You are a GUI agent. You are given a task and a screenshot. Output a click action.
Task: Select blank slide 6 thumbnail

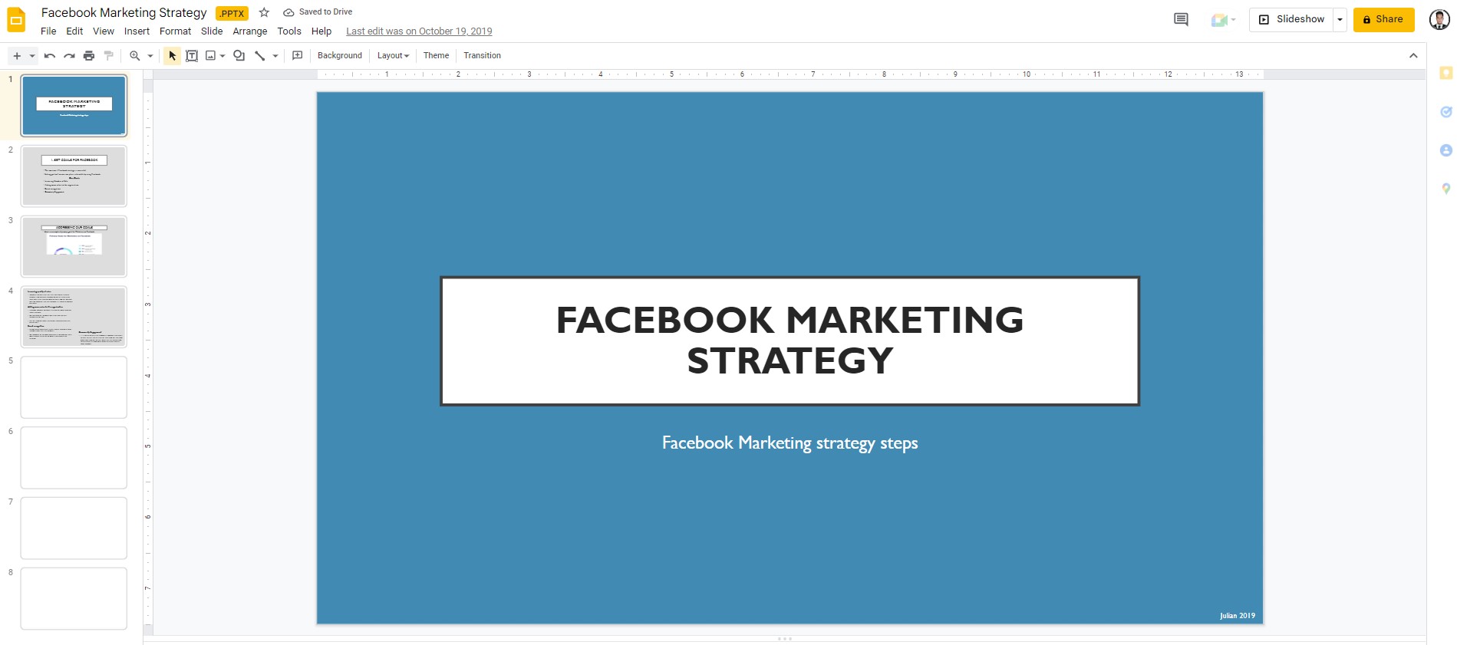tap(74, 458)
